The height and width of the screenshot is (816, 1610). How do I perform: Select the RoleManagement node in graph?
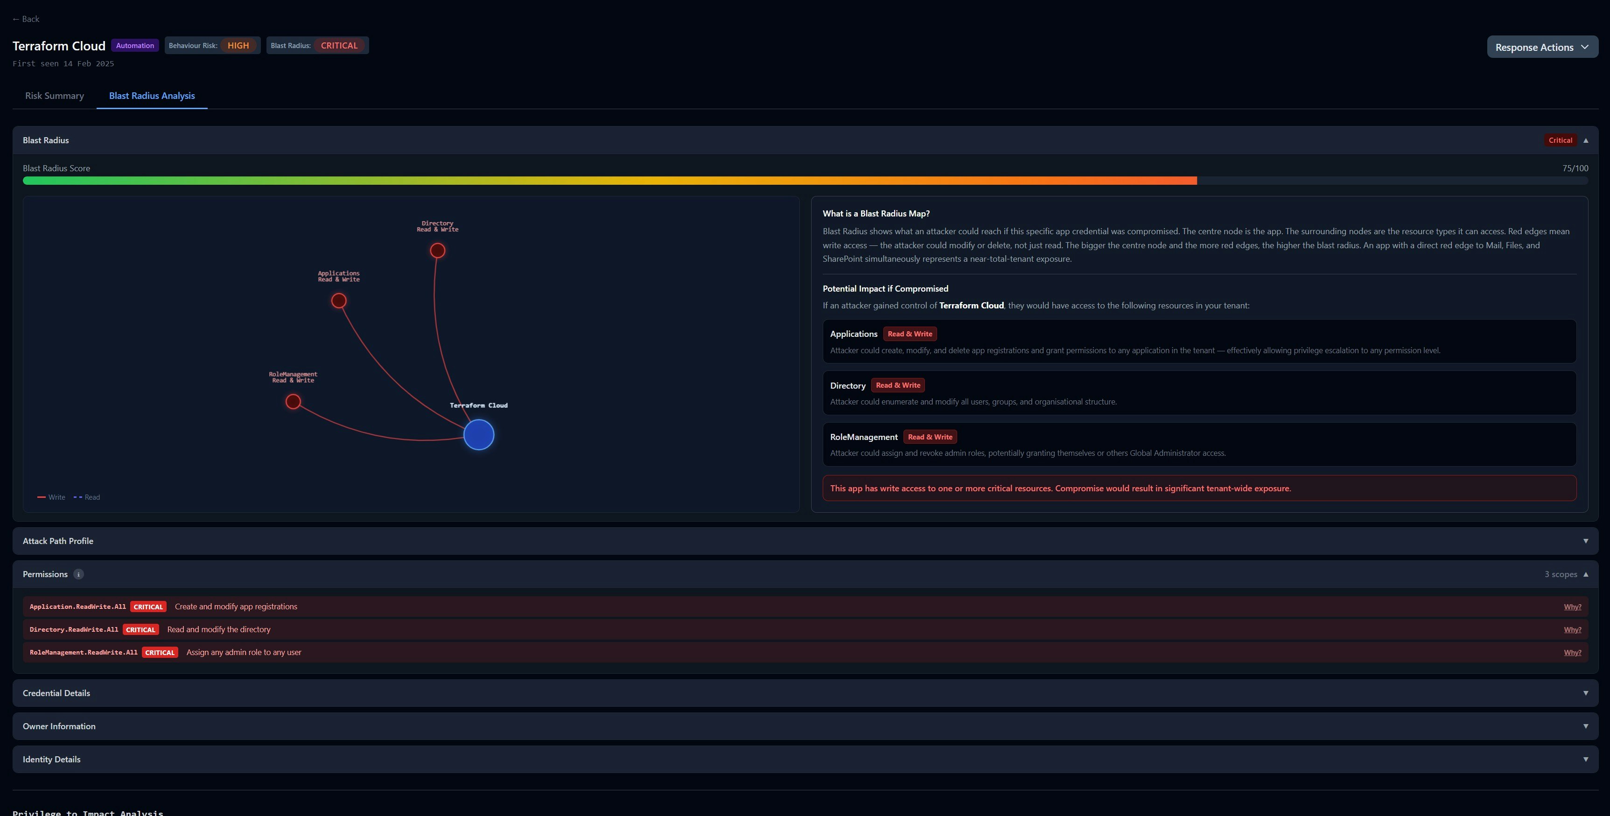point(293,402)
